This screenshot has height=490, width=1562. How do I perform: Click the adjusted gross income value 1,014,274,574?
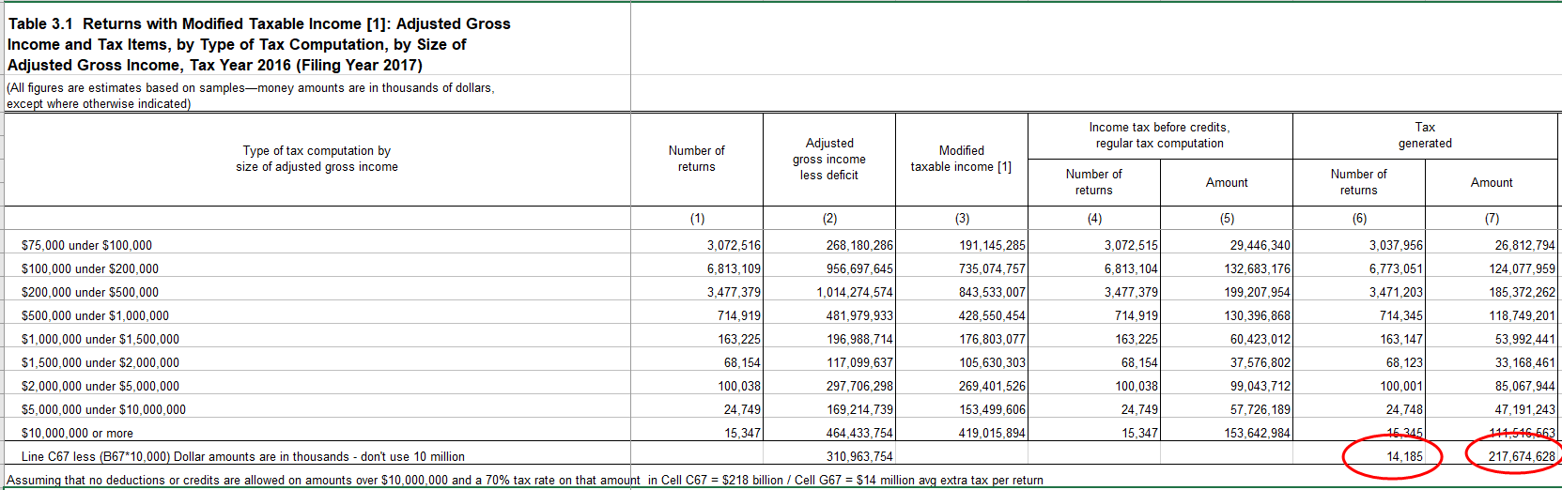[x=854, y=292]
